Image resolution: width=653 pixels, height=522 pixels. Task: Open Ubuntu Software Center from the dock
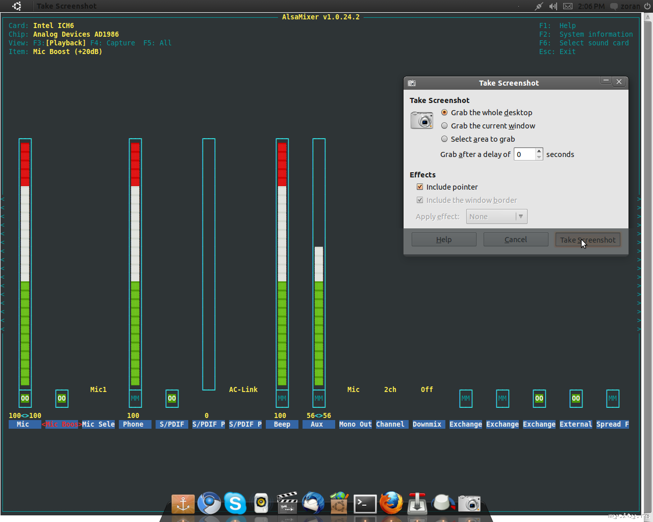pyautogui.click(x=339, y=503)
